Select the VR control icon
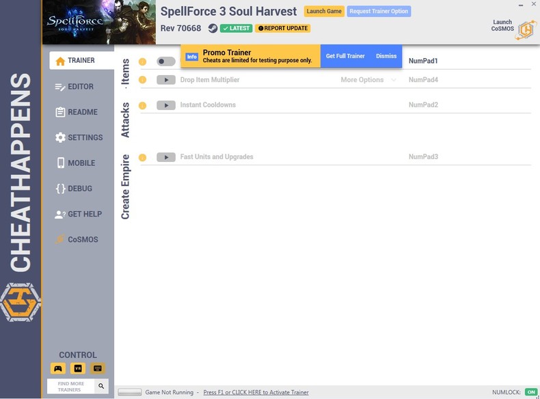540x399 pixels. pyautogui.click(x=78, y=368)
